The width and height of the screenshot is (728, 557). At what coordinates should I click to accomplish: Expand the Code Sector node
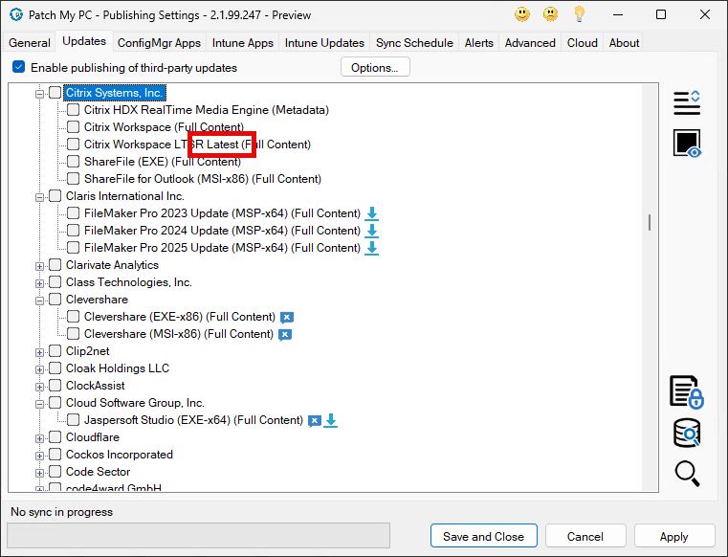(39, 473)
